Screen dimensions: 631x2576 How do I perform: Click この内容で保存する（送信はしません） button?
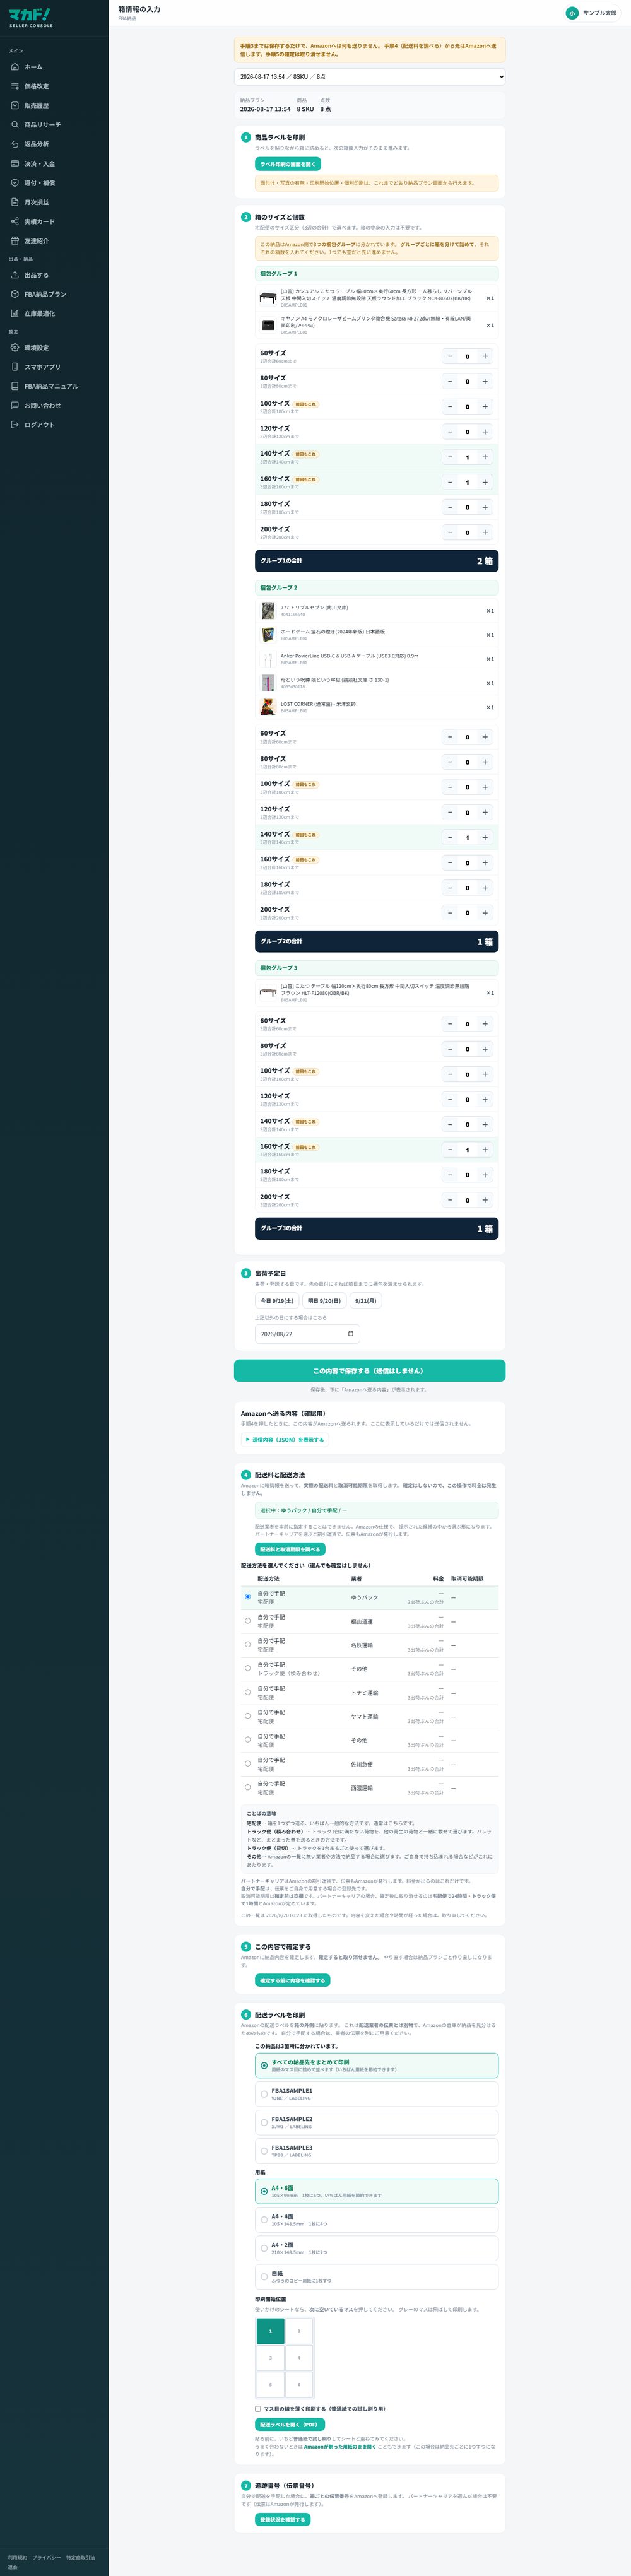pos(370,1371)
